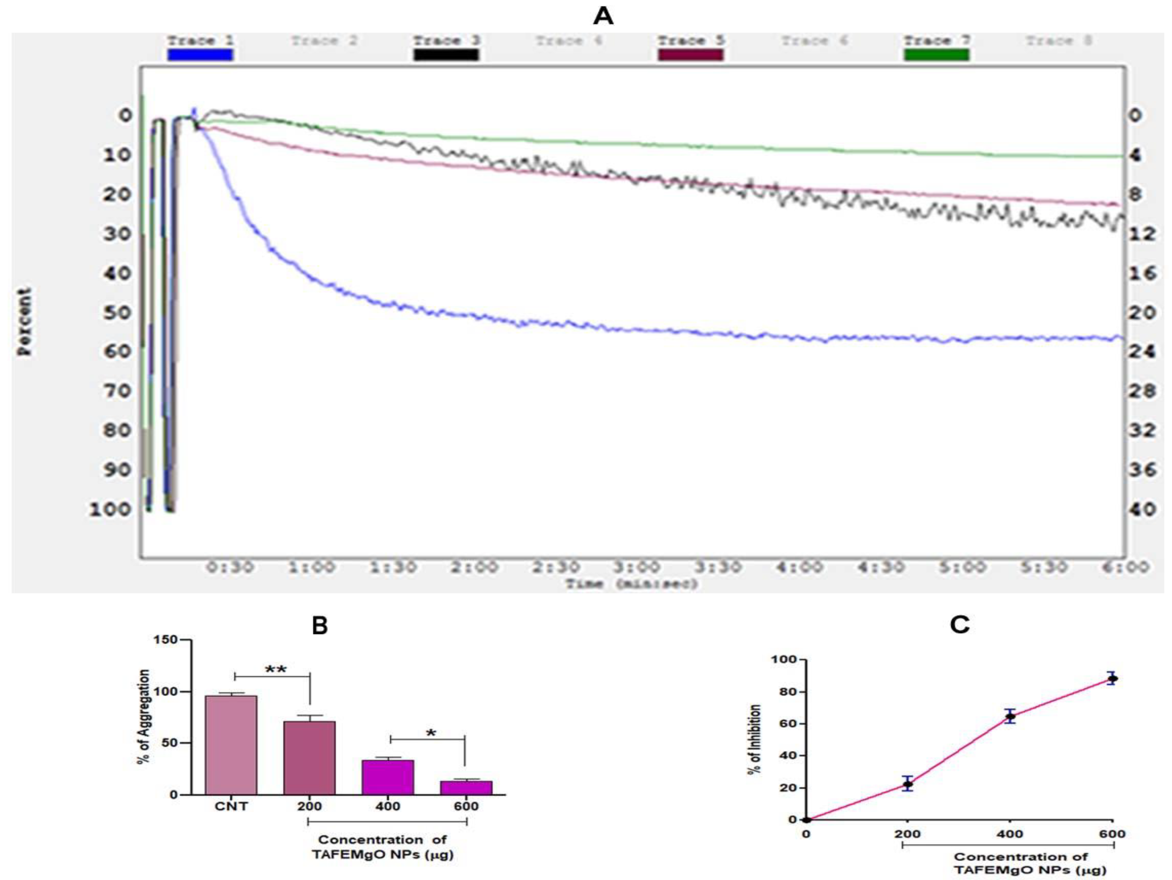1172x880 pixels.
Task: Click the maroon Trace 5 color swatch
Action: (x=690, y=55)
